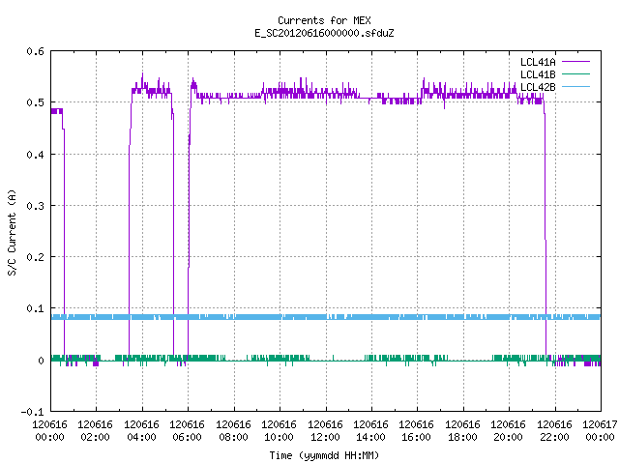The image size is (619, 464).
Task: Click the x-axis tick '120616 06:00'
Action: 188,431
